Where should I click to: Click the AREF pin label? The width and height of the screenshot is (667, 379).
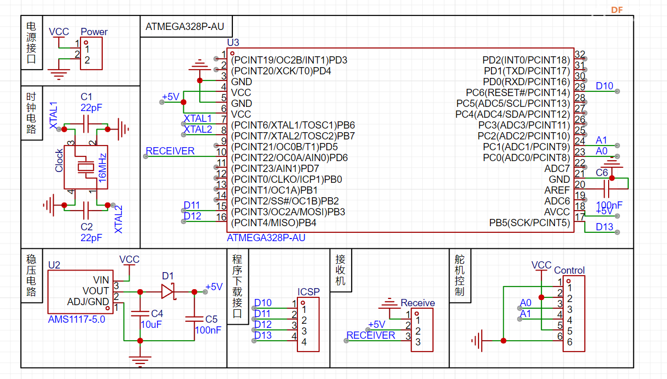click(x=557, y=191)
